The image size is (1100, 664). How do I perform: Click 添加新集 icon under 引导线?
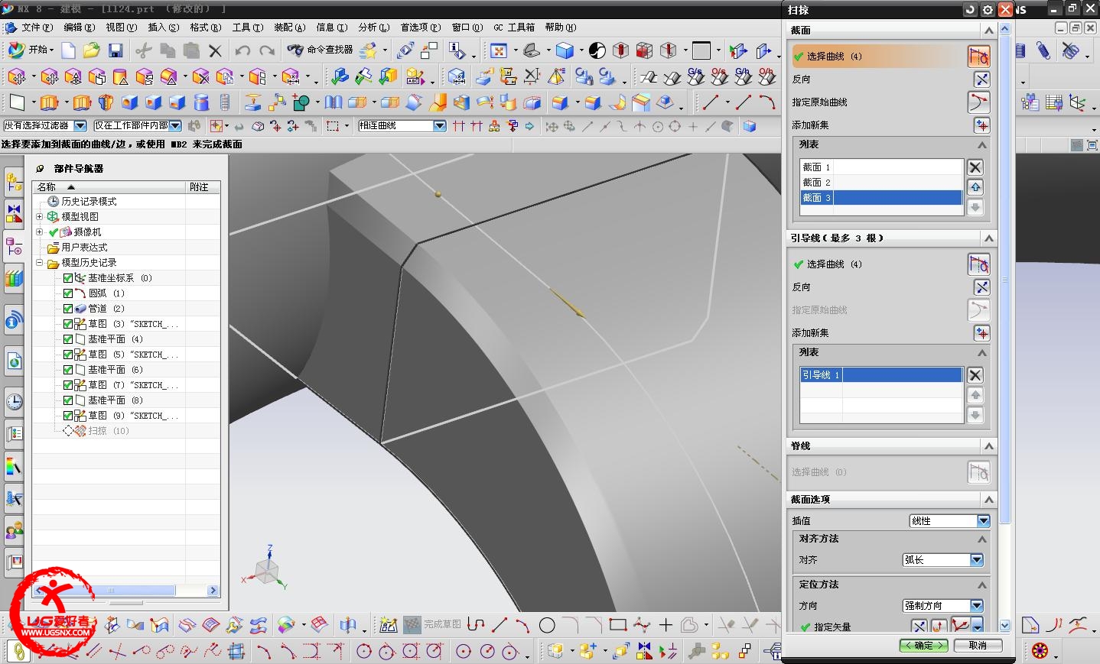coord(981,333)
